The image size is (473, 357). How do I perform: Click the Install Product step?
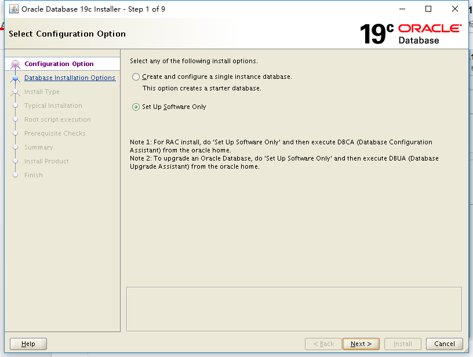pyautogui.click(x=46, y=161)
